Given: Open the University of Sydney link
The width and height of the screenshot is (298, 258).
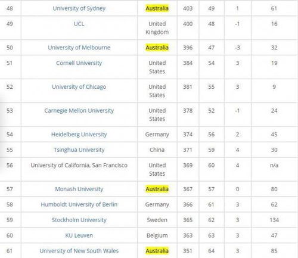Looking at the screenshot, I should pyautogui.click(x=79, y=8).
